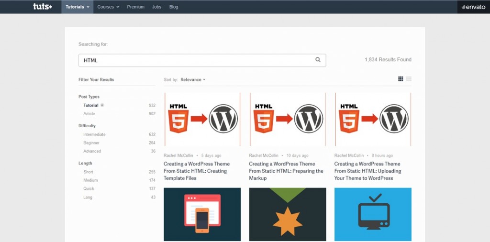Filter by Advanced difficulty
Viewport: 490px width, 242px height.
pos(92,151)
